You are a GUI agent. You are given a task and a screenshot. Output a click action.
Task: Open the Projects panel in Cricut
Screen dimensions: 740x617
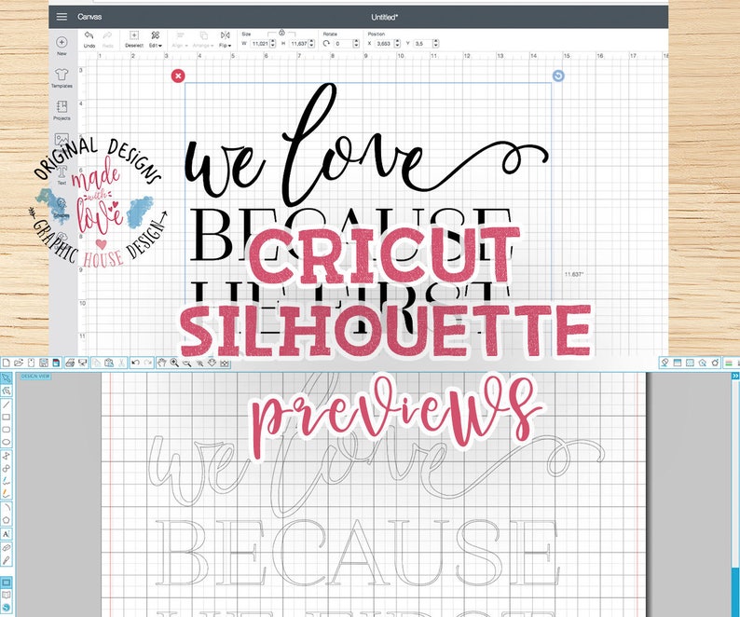coord(62,110)
